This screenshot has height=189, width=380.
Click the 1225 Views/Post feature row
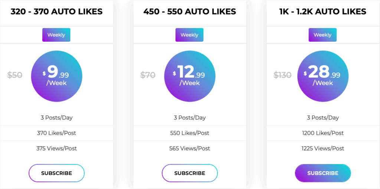click(x=323, y=149)
